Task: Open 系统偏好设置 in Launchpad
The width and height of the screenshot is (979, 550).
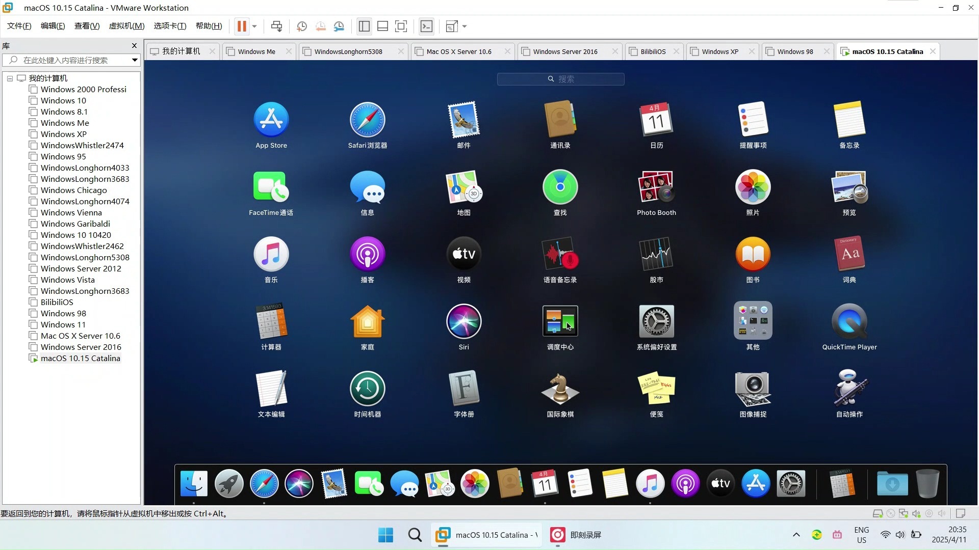Action: coord(656,322)
